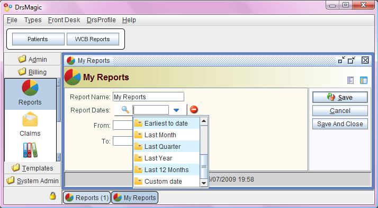Choose Last 12 Months option
This screenshot has width=378, height=208.
point(166,170)
